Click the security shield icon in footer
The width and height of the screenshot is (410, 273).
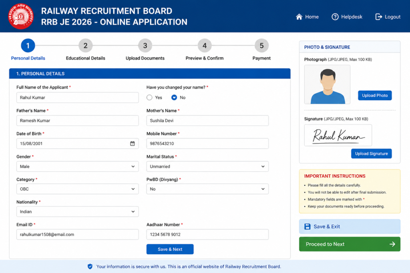[x=90, y=267]
